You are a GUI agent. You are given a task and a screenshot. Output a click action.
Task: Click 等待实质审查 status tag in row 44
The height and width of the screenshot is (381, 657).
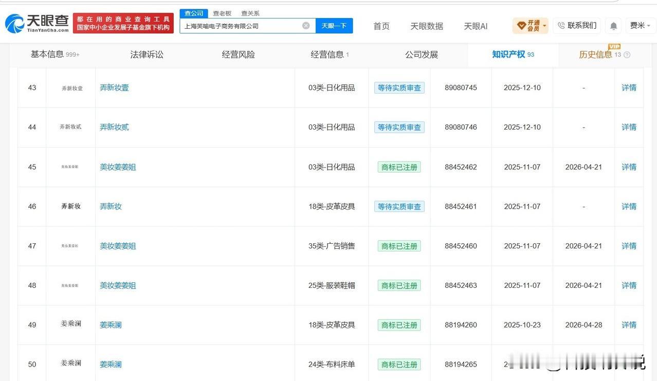coord(399,127)
